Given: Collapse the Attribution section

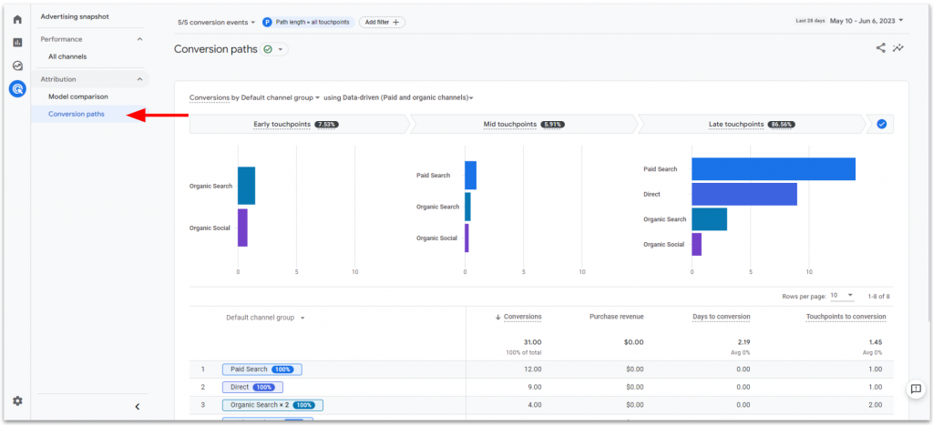Looking at the screenshot, I should (139, 79).
